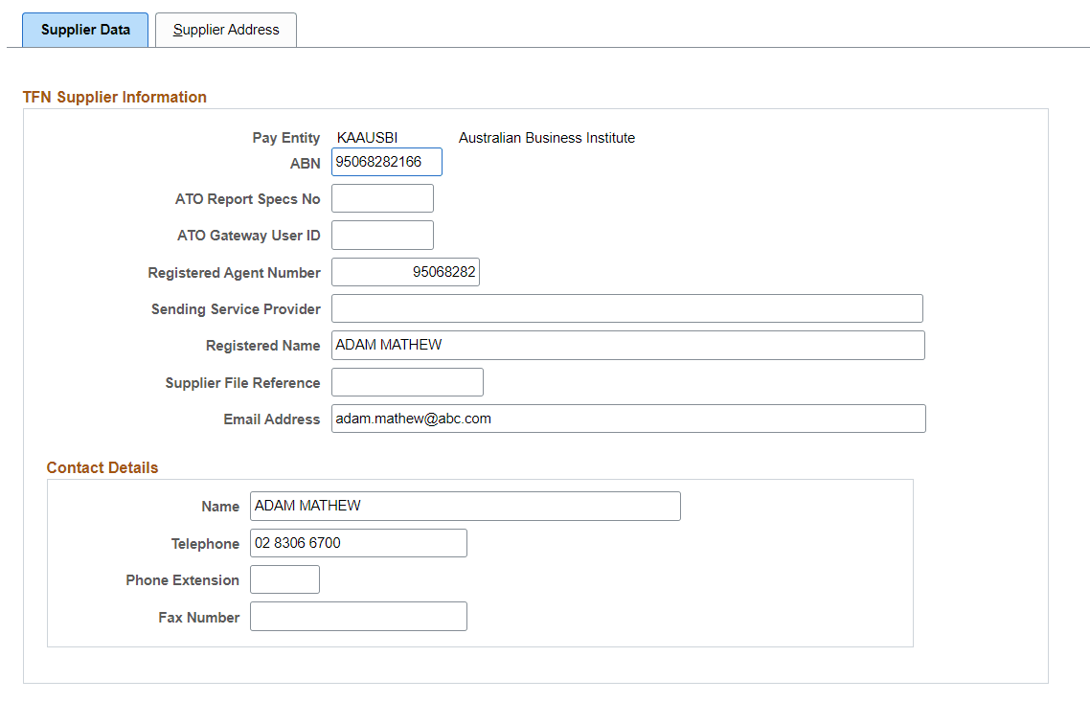The width and height of the screenshot is (1090, 702).
Task: Select the contact Name field
Action: pos(465,506)
